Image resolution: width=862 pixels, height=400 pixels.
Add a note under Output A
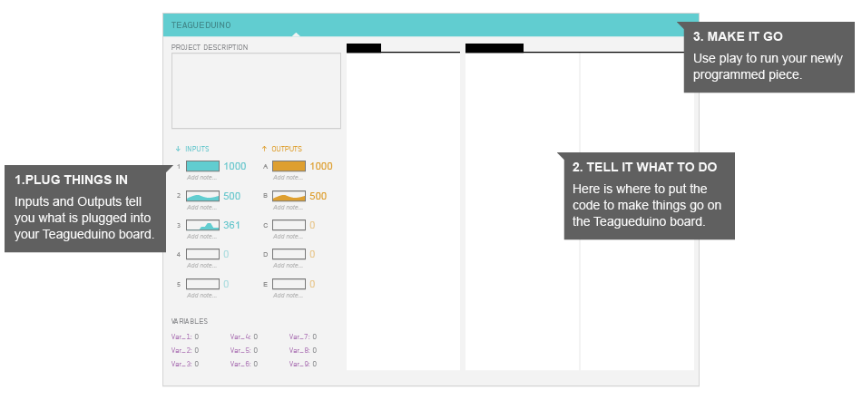(288, 178)
